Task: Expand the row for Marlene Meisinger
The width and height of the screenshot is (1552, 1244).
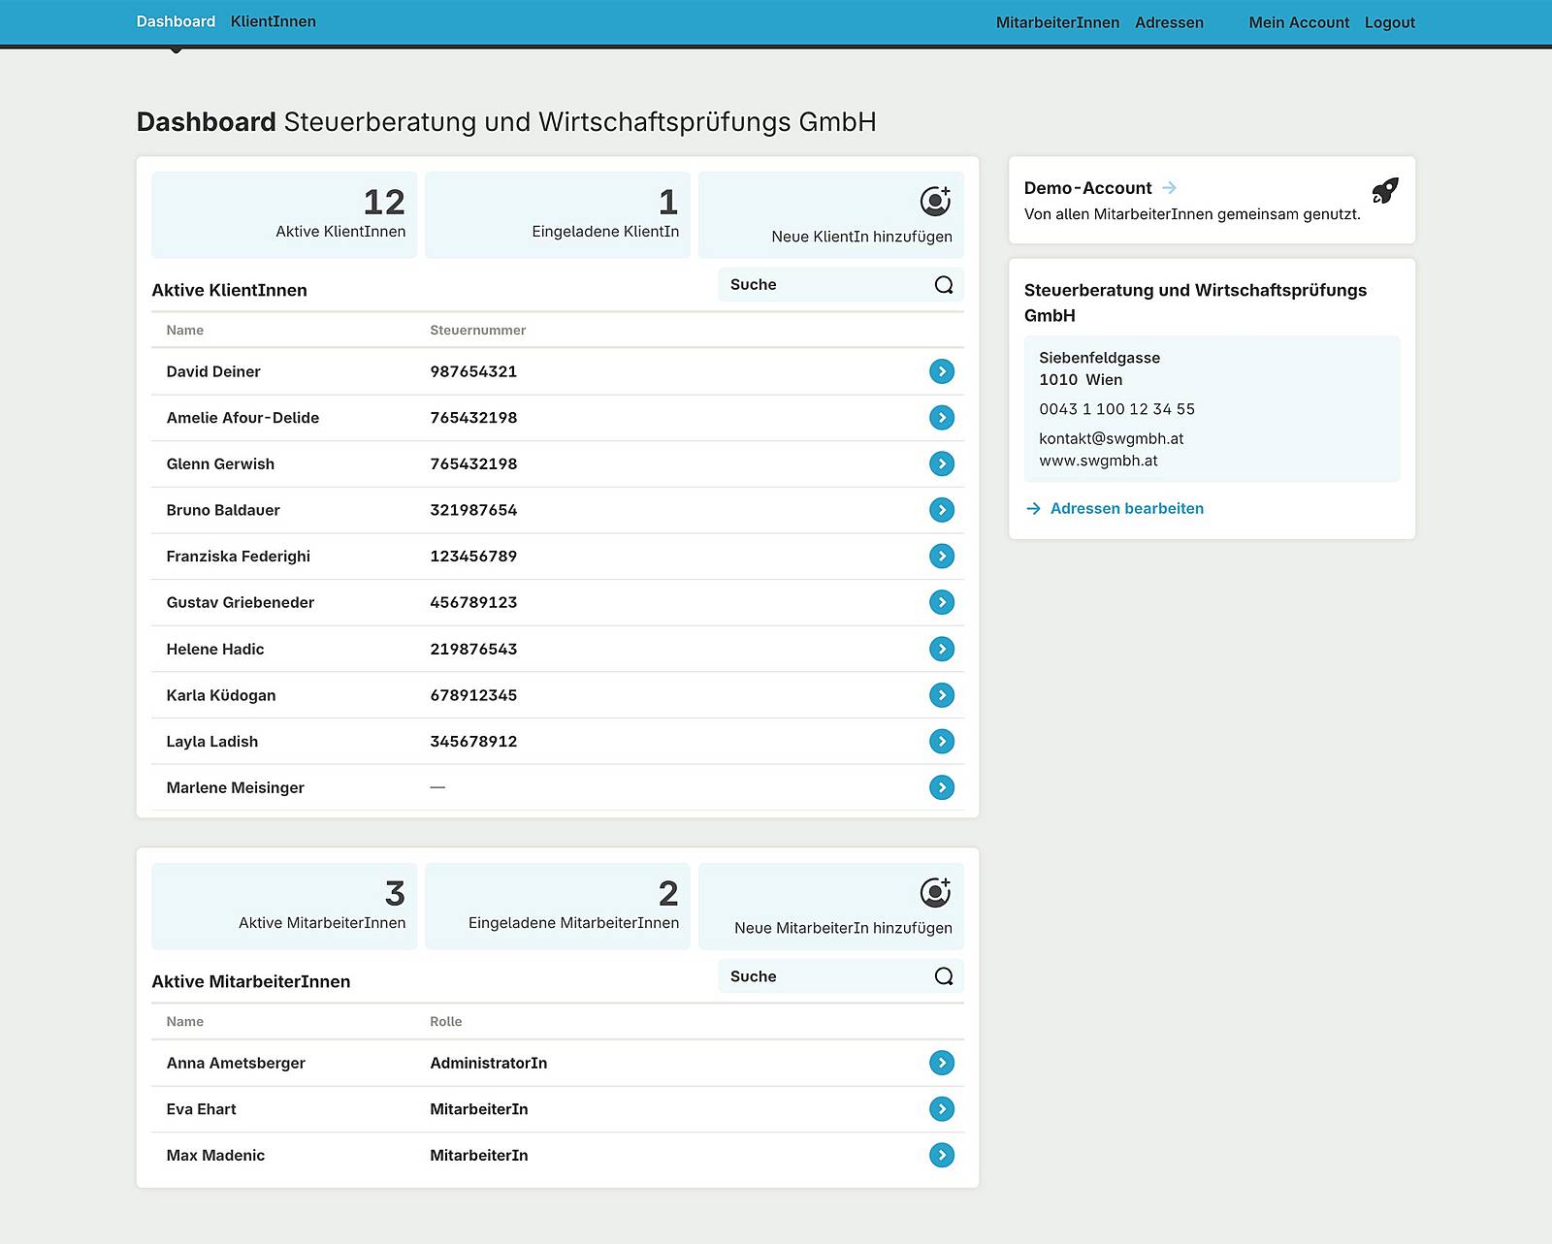Action: tap(941, 787)
